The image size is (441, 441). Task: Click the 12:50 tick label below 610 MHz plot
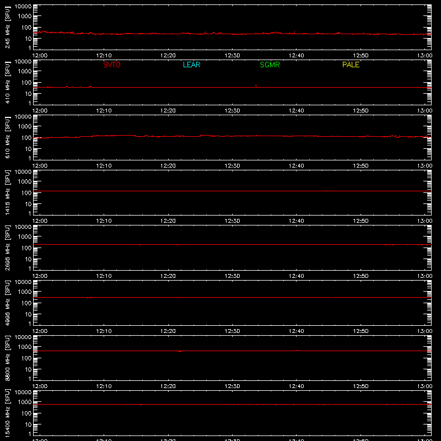[361, 166]
